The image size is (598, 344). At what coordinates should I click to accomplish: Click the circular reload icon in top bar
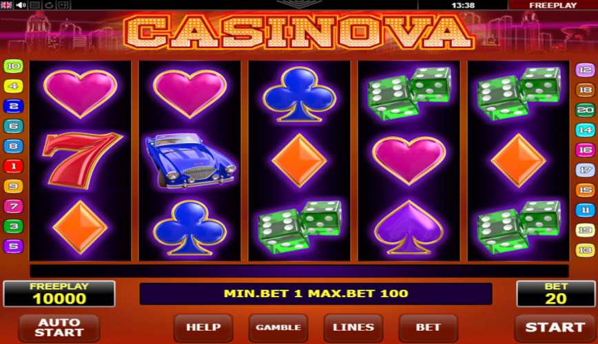(x=49, y=5)
